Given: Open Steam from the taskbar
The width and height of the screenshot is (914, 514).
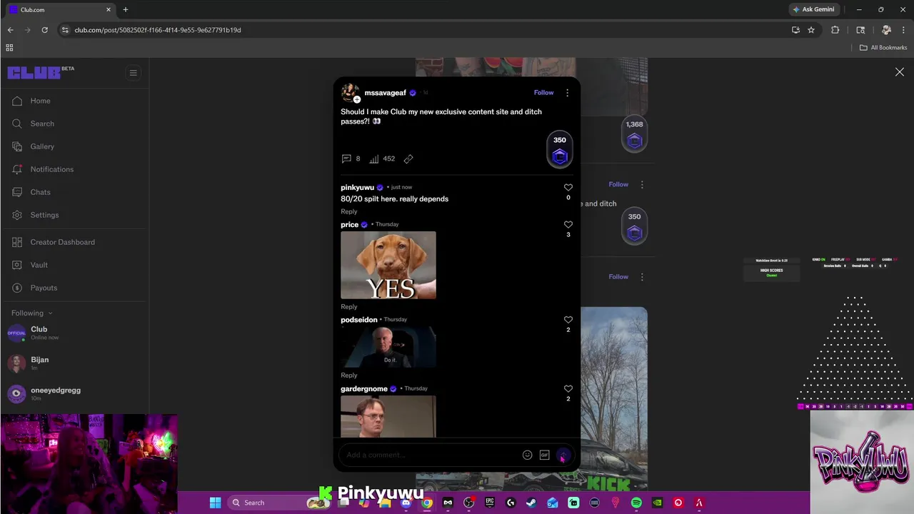Looking at the screenshot, I should tap(531, 503).
